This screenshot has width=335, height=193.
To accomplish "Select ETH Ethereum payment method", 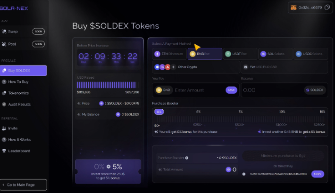I will click(169, 54).
